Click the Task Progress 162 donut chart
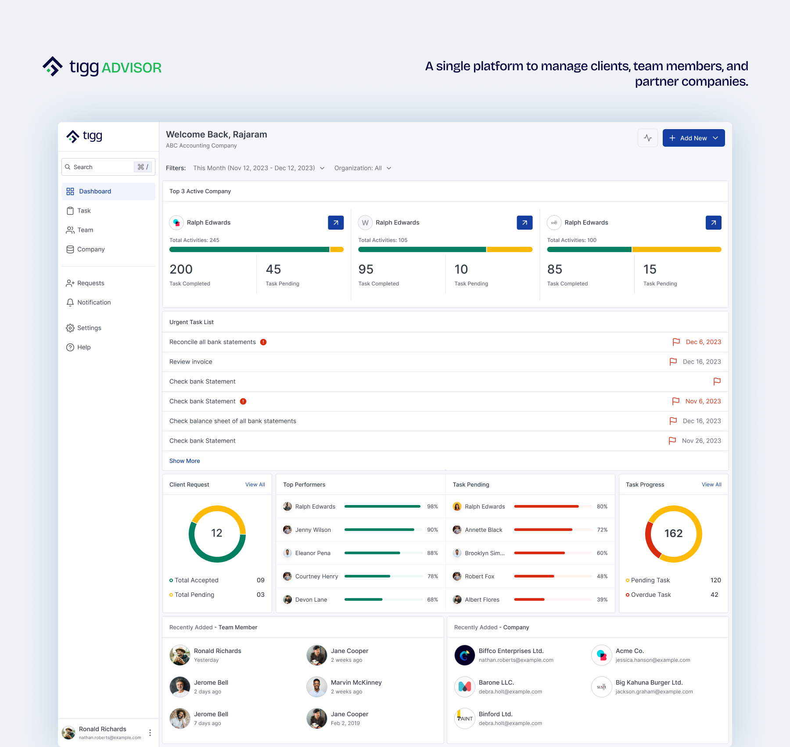The image size is (790, 747). pyautogui.click(x=674, y=534)
